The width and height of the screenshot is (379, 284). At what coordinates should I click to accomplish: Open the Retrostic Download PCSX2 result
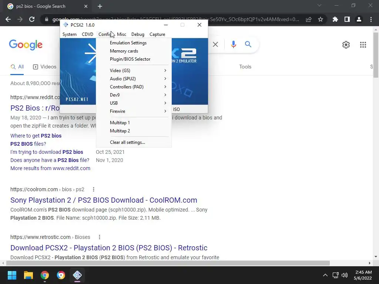tap(109, 248)
